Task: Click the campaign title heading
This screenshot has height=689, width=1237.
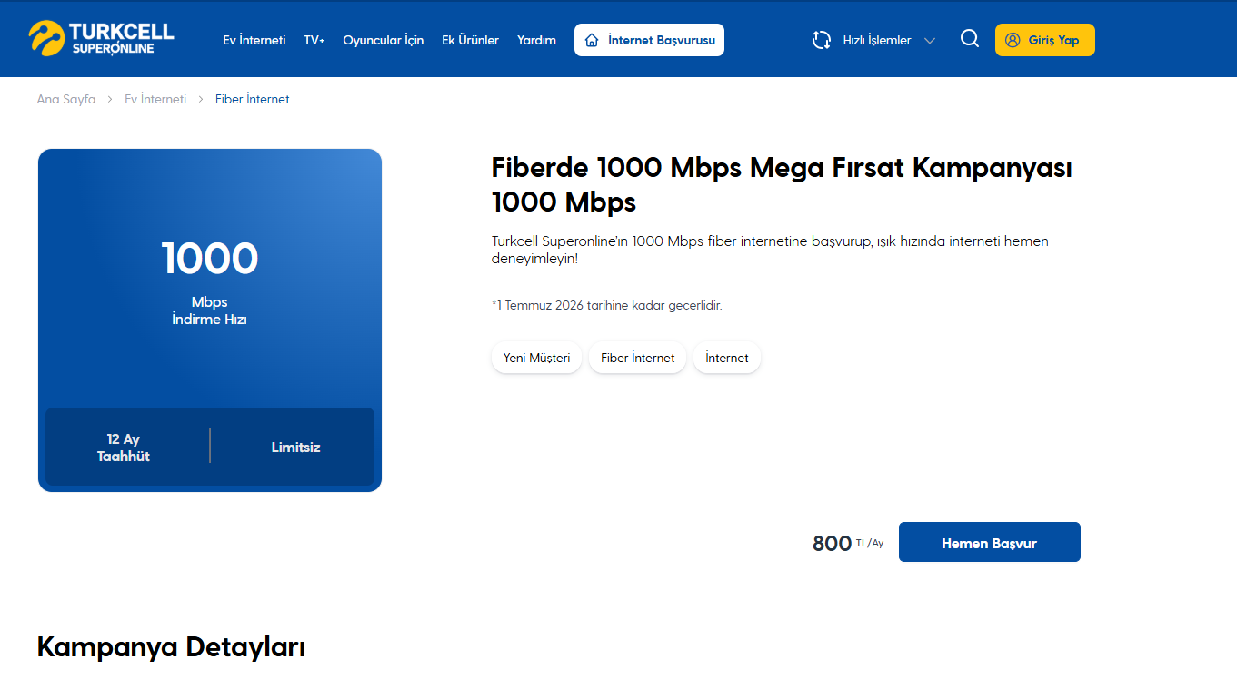Action: point(782,184)
